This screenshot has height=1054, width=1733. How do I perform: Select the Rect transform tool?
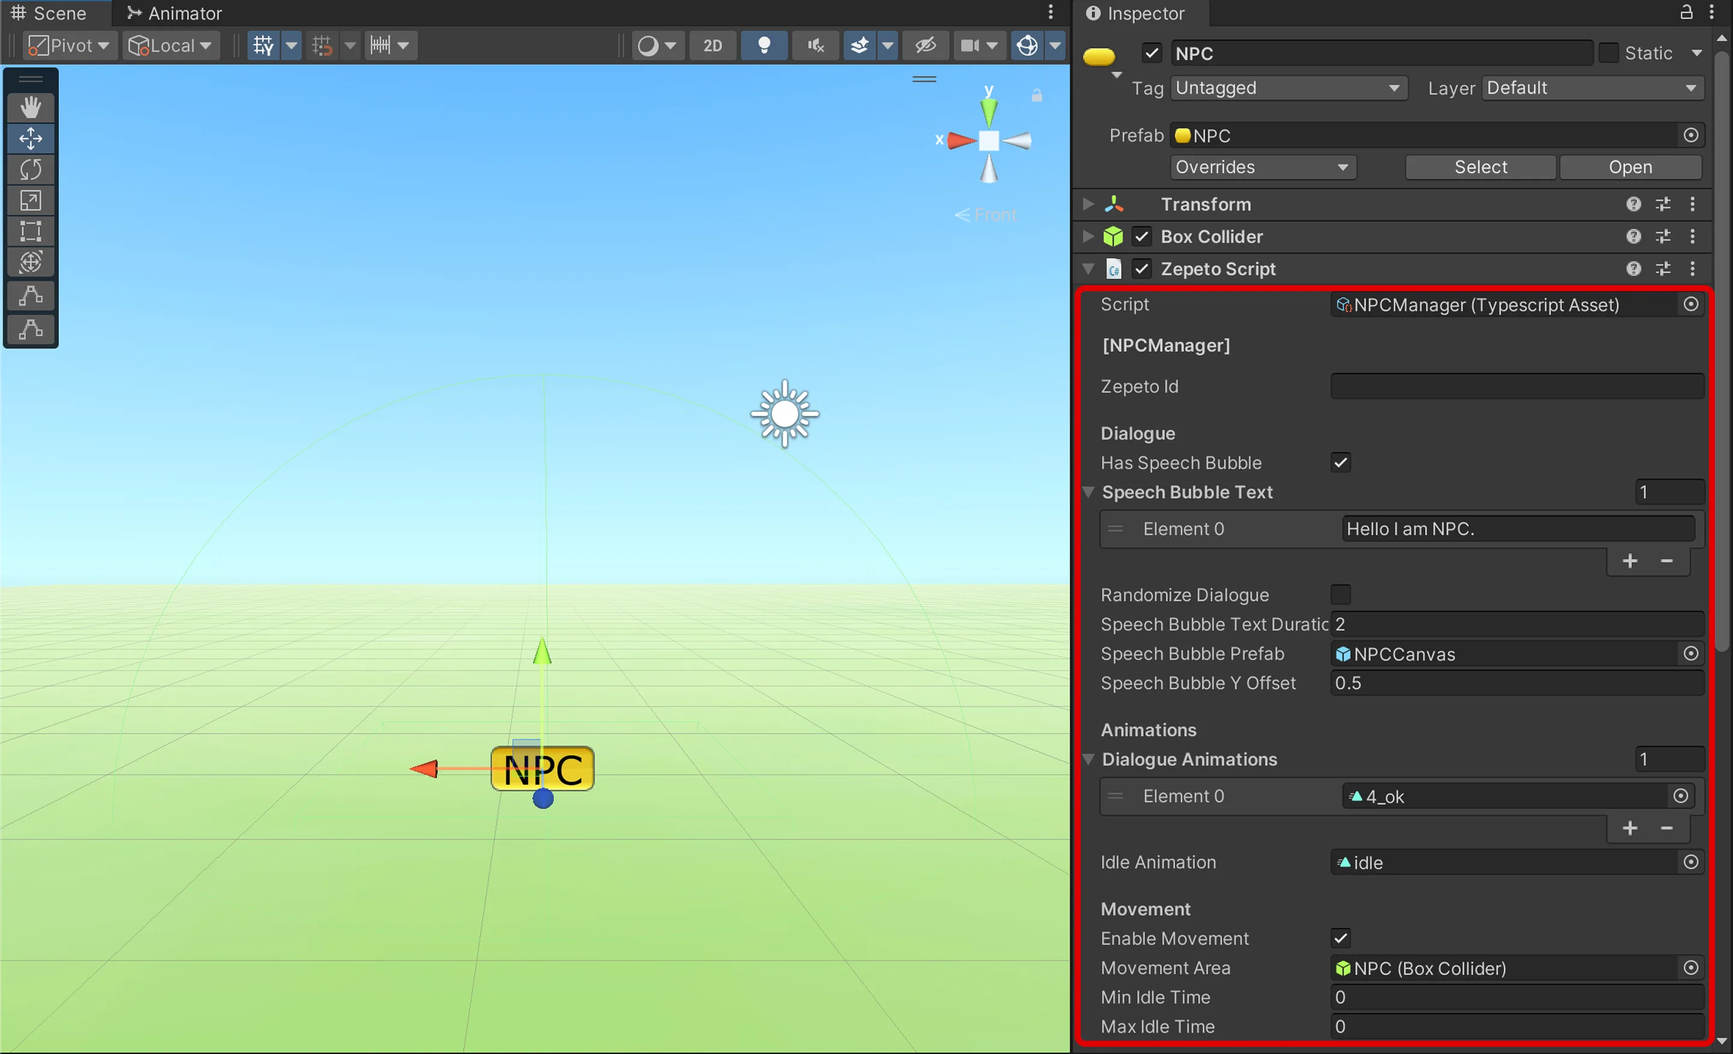coord(30,232)
